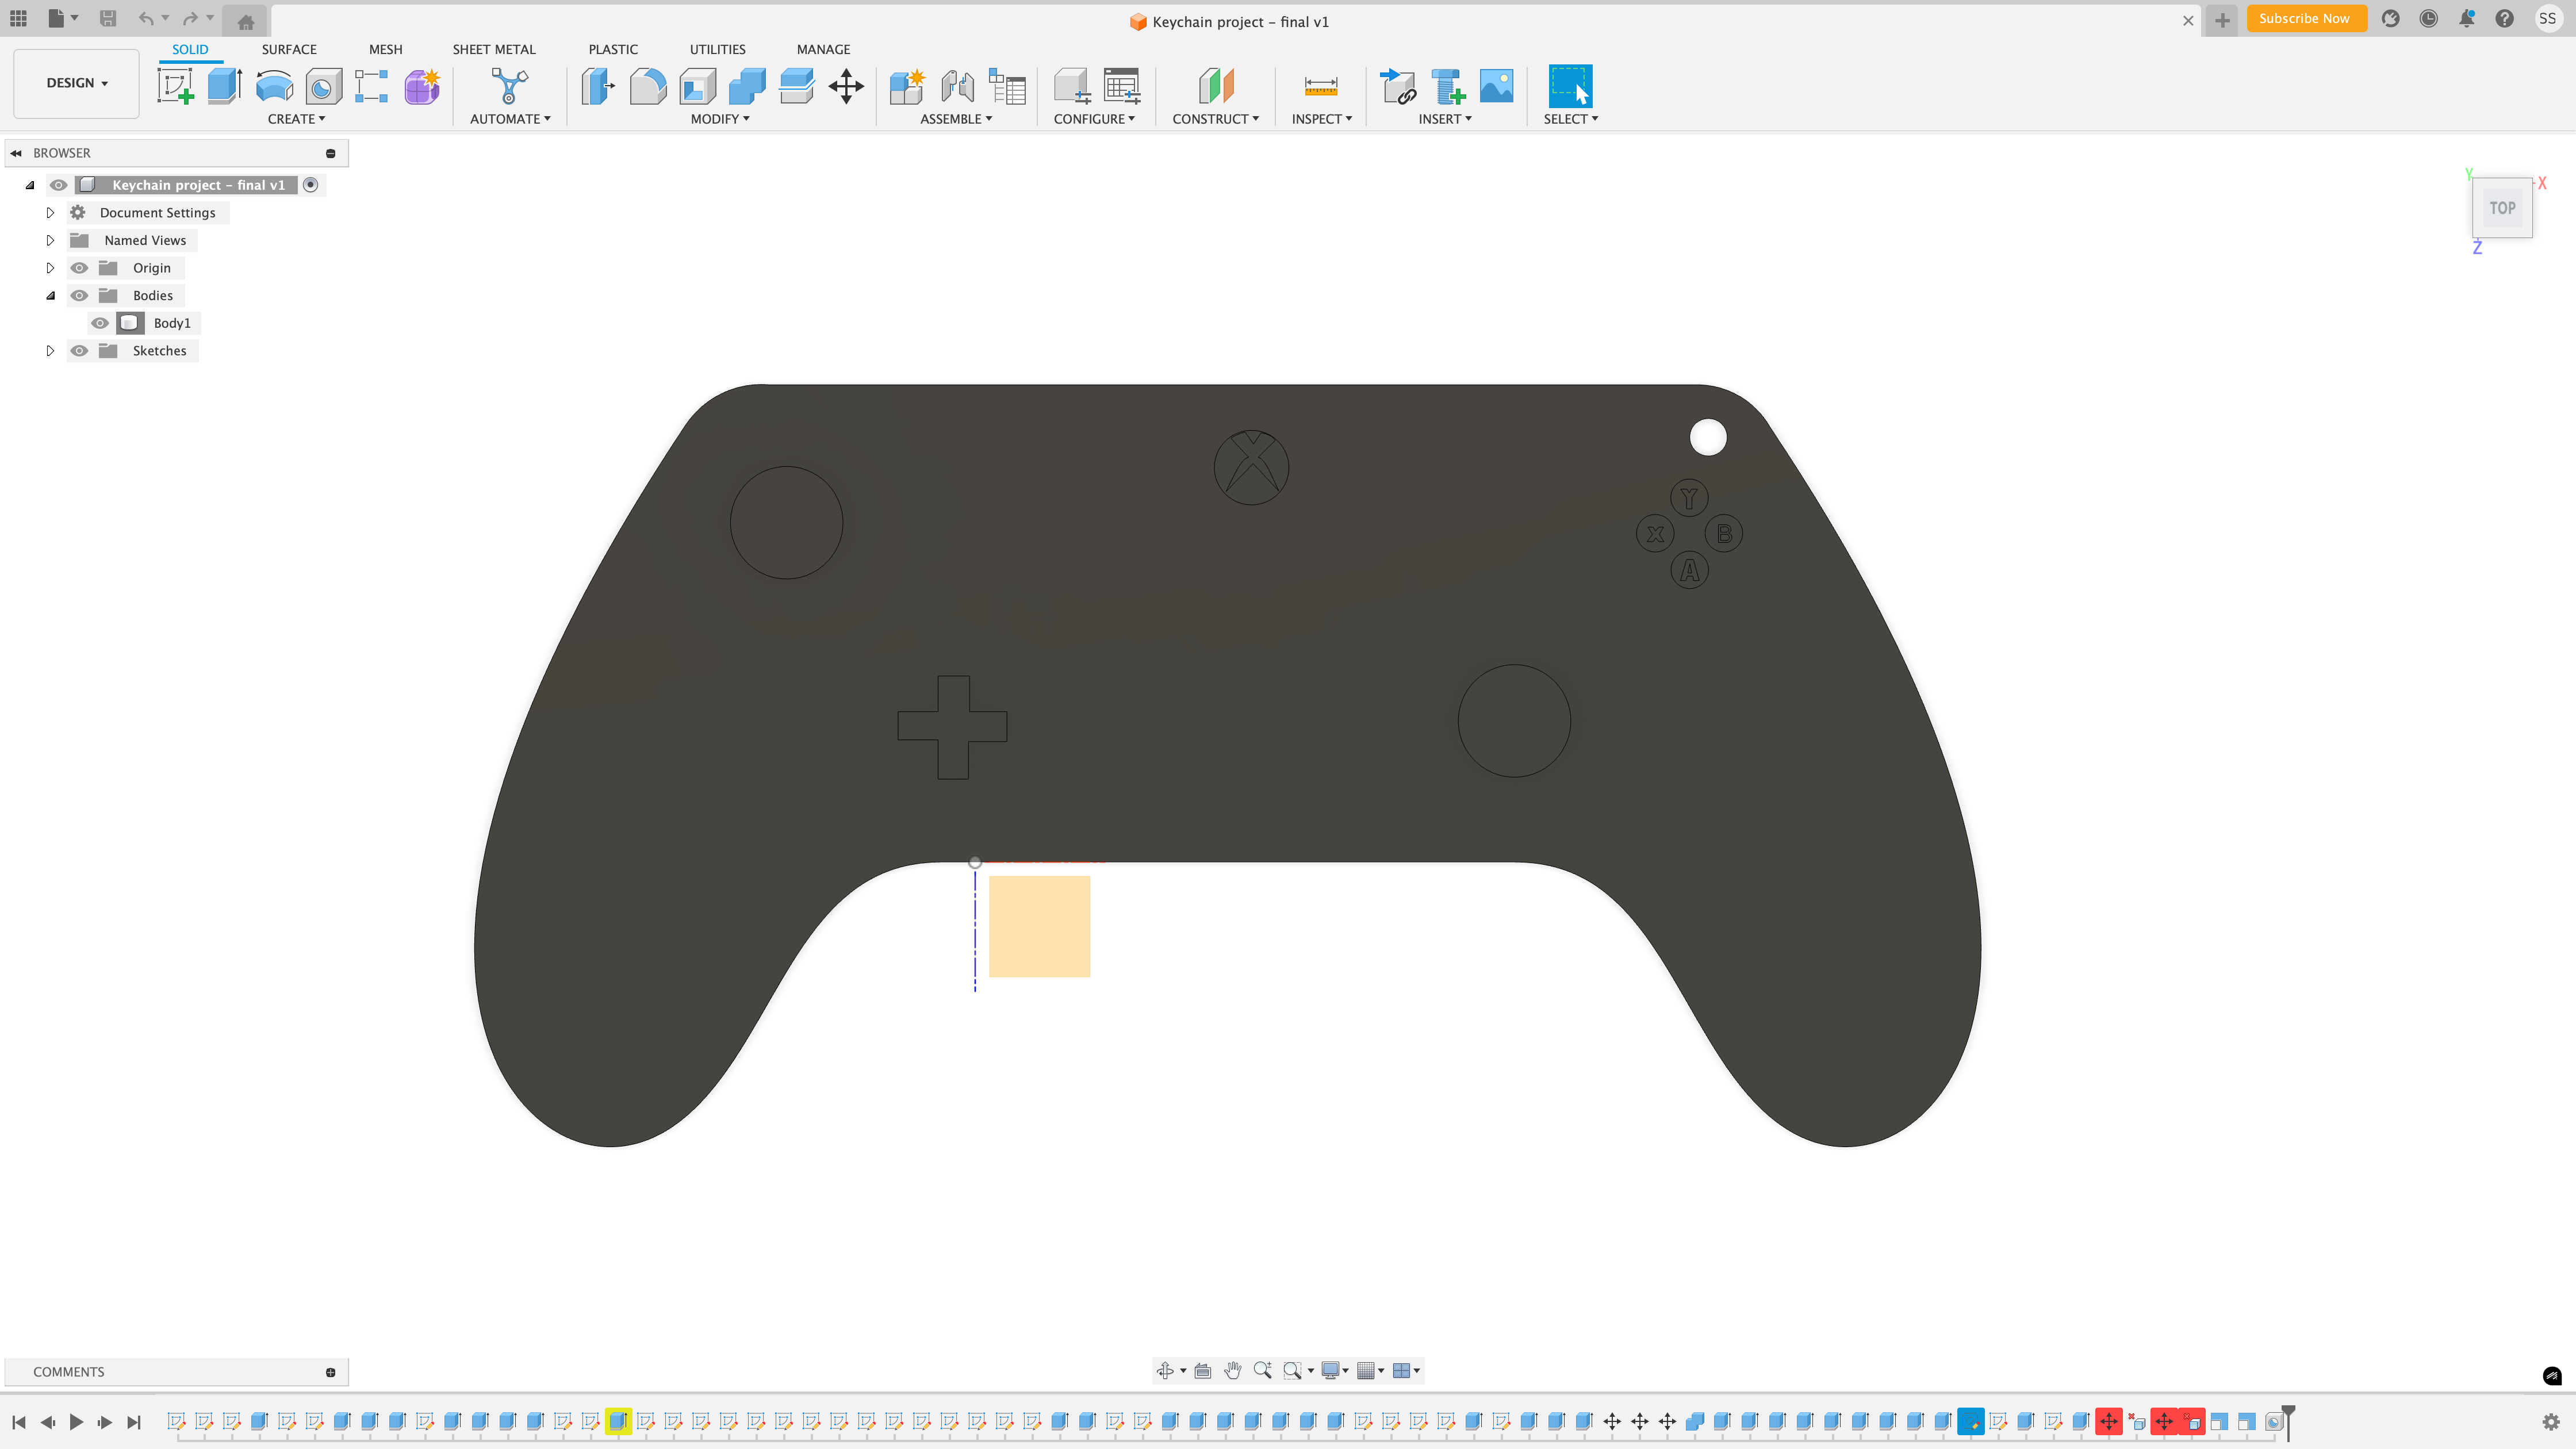Select the Create Sketch tool
This screenshot has height=1449, width=2576.
point(176,86)
